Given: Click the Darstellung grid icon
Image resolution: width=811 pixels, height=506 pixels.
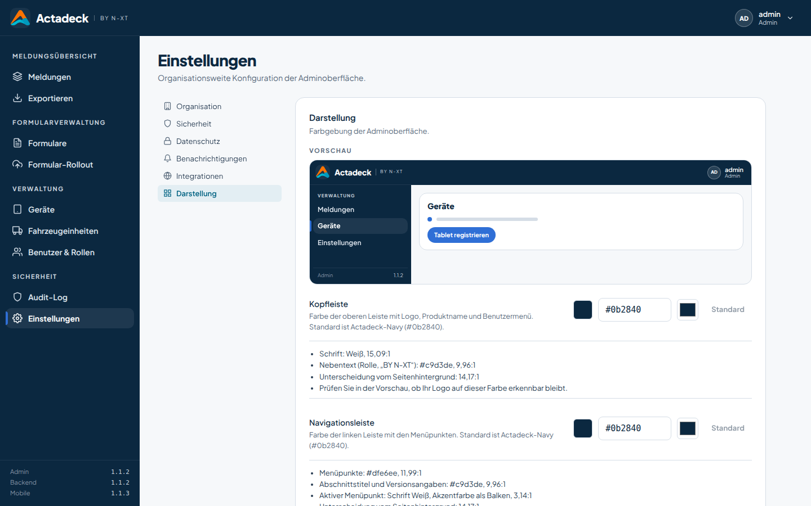Looking at the screenshot, I should click(x=167, y=193).
